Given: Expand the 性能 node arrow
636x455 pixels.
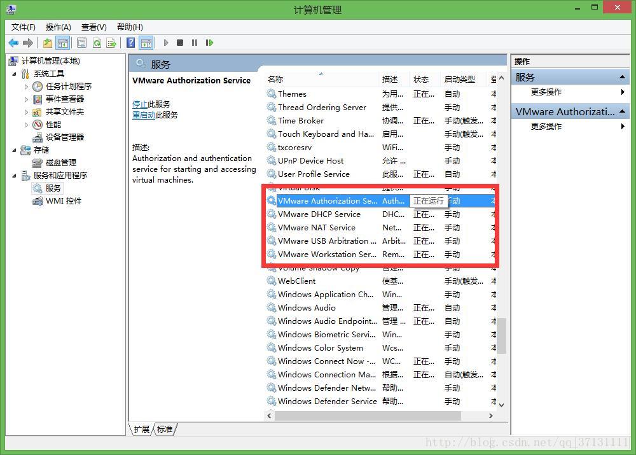Looking at the screenshot, I should click(26, 125).
